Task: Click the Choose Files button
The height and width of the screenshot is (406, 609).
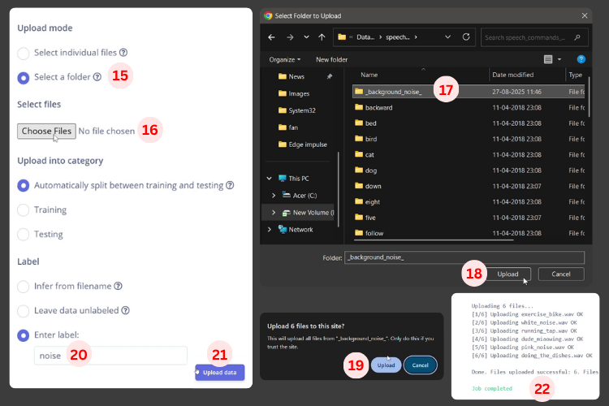Action: 47,131
